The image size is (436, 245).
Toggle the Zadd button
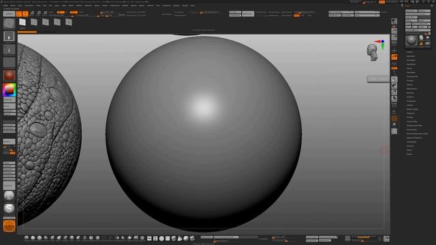74,12
